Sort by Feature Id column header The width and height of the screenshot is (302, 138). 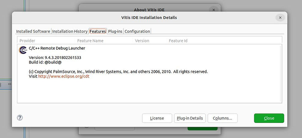coord(178,41)
